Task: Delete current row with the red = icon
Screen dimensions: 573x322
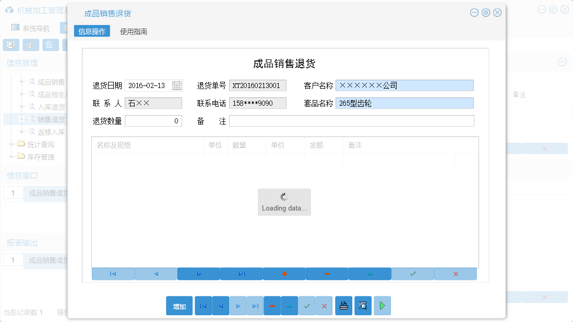Action: pyautogui.click(x=327, y=274)
